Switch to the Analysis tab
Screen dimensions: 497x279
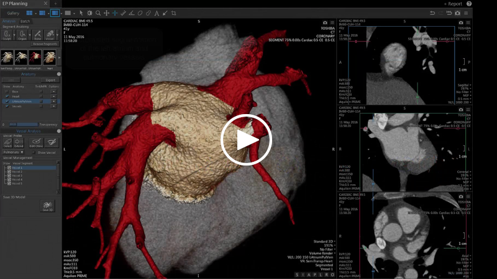click(x=9, y=21)
